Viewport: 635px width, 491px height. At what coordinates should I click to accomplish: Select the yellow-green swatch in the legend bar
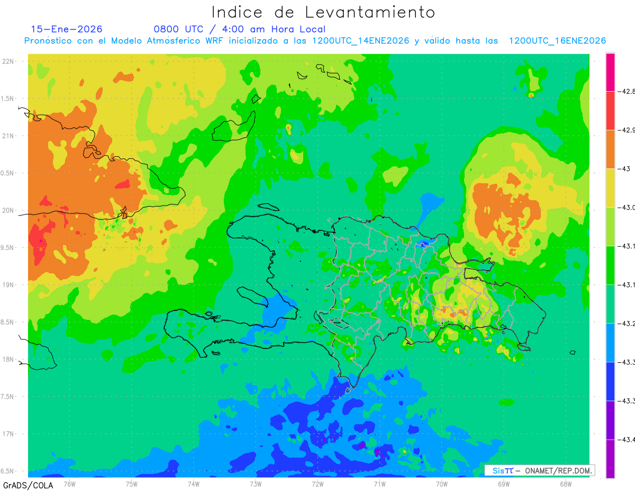tap(610, 227)
